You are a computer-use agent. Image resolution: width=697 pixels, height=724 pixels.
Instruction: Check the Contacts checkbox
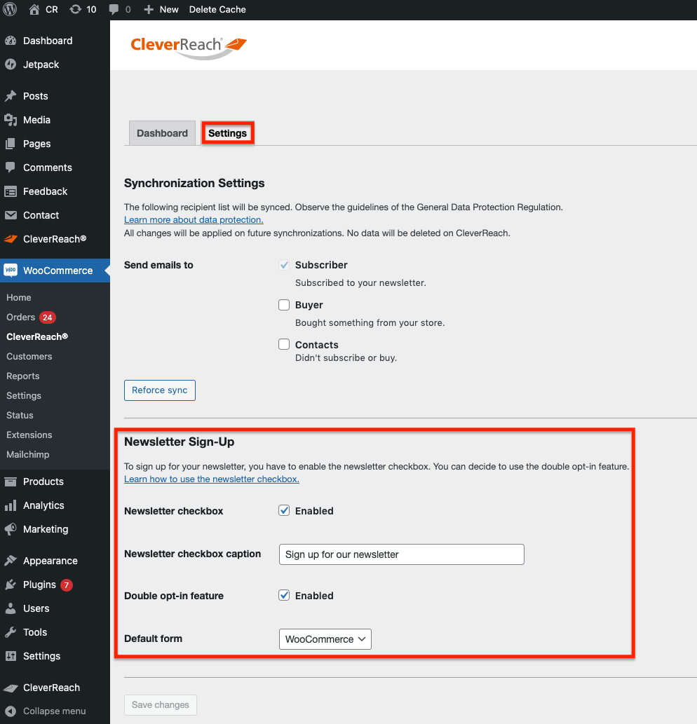[284, 345]
